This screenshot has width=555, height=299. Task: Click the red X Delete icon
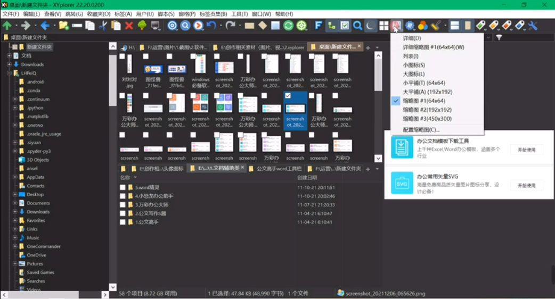pyautogui.click(x=129, y=26)
